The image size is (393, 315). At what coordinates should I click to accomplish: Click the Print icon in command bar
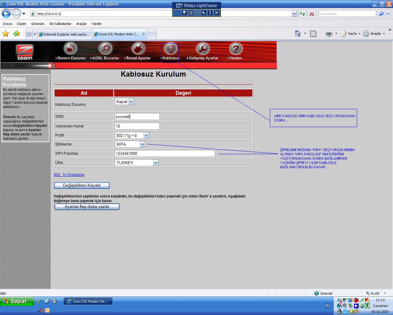(329, 34)
